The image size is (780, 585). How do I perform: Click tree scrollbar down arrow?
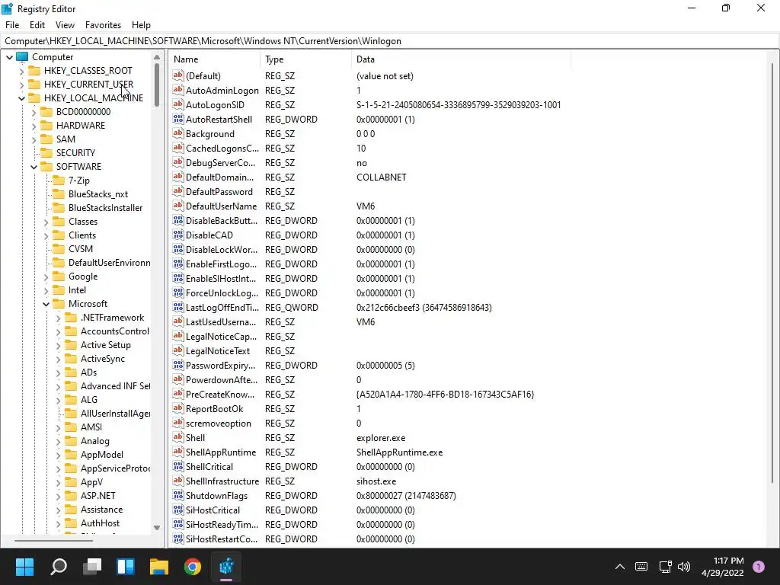coord(157,528)
